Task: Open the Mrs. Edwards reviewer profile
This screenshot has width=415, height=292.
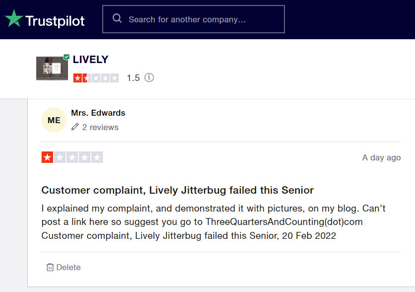Action: 98,113
